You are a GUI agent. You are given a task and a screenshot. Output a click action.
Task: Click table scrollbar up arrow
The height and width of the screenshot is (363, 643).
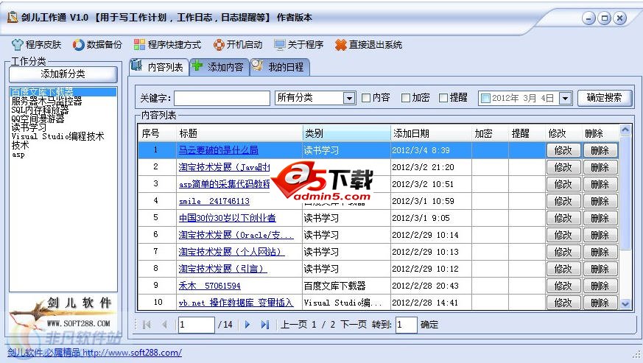pos(625,130)
